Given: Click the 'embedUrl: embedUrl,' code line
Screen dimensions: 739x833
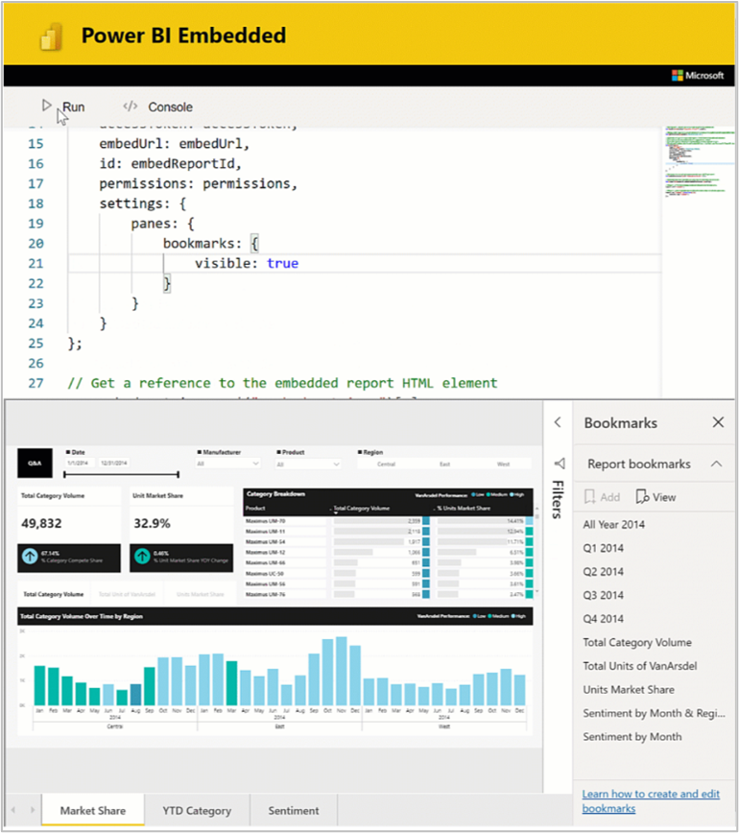Looking at the screenshot, I should [174, 143].
